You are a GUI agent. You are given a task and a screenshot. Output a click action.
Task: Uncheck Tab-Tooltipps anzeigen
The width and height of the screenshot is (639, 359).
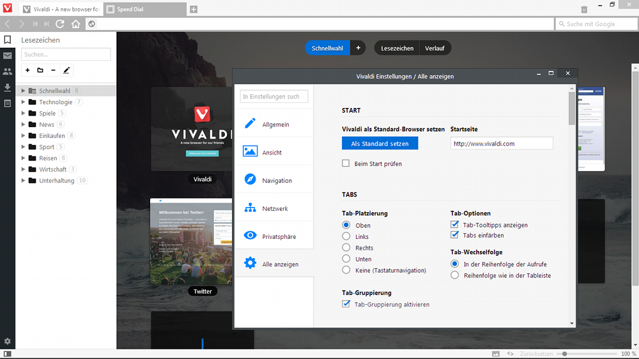tap(454, 224)
